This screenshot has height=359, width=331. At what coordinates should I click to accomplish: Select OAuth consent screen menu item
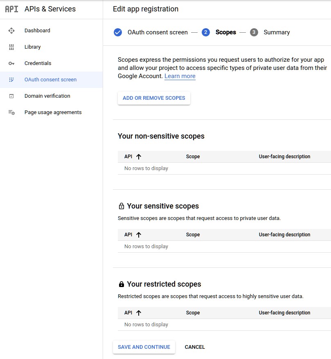click(50, 80)
